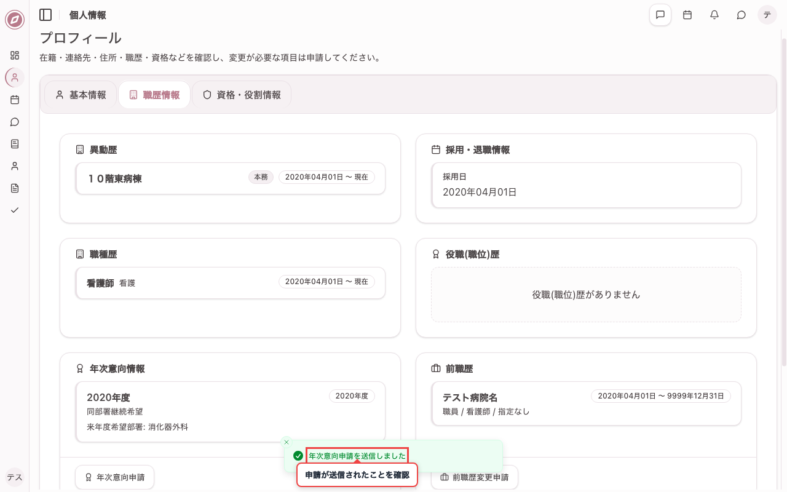Viewport: 787px width, 492px height.
Task: Click the 前職歴 section heading
Action: point(459,368)
